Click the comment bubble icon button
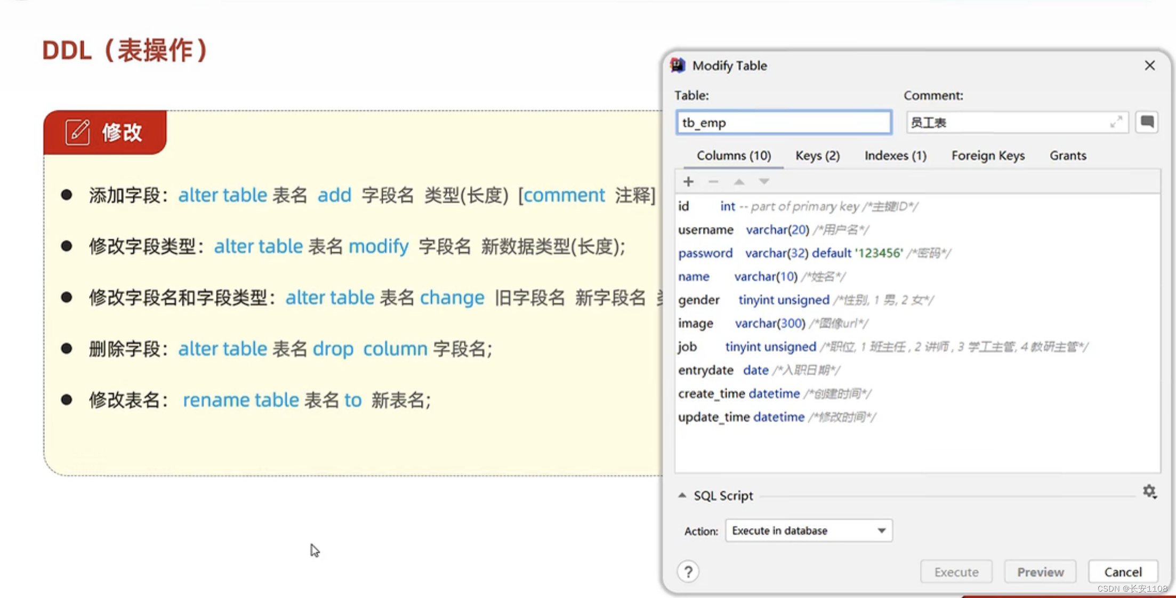Screen dimensions: 1176x598 [1147, 122]
